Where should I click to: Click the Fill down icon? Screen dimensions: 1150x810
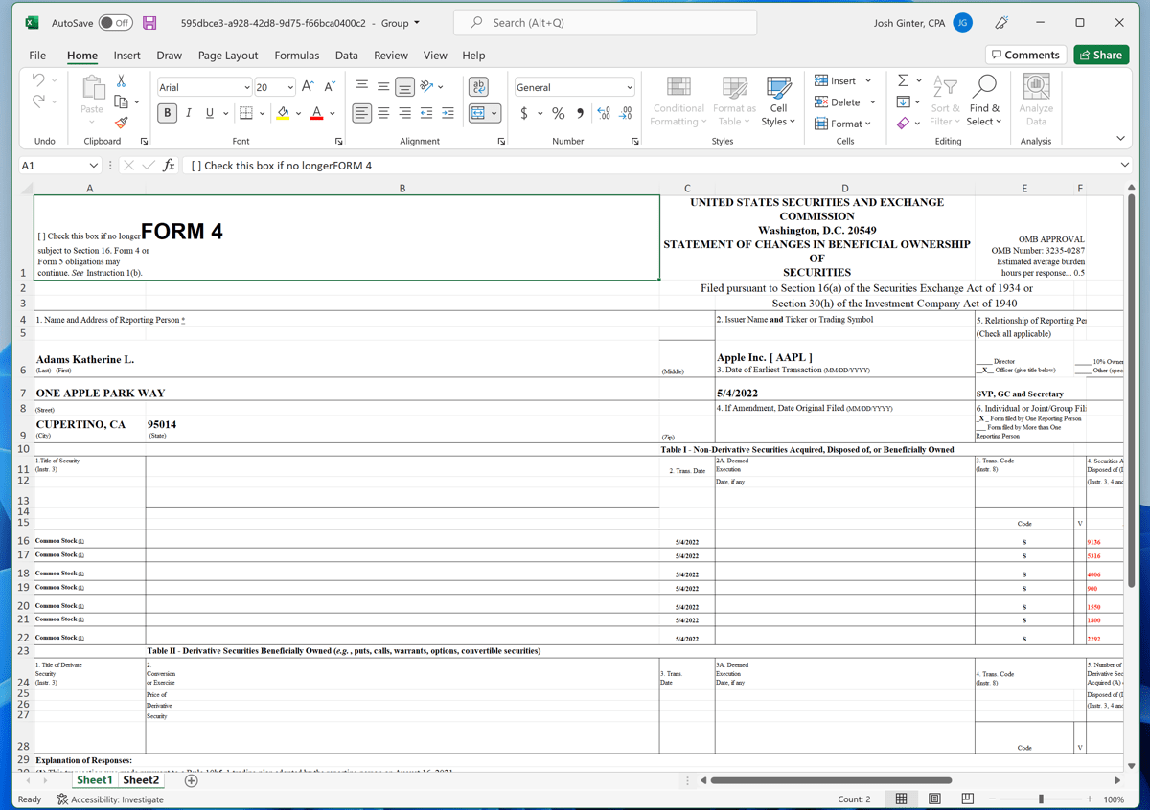[903, 101]
